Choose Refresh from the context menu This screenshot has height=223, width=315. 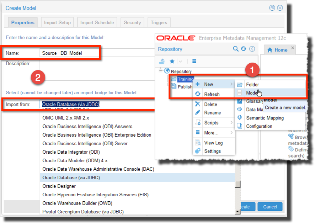214,94
